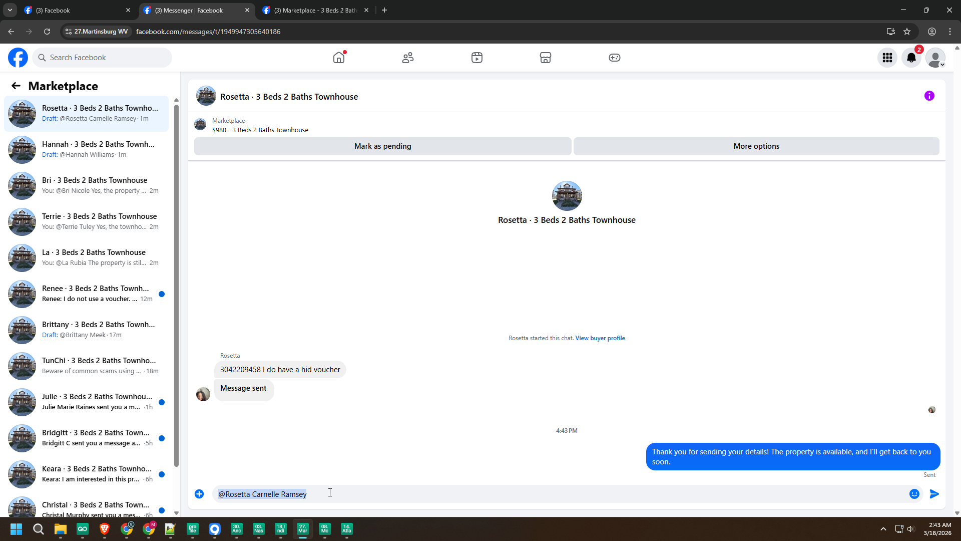
Task: Open Keara townhouse conversation
Action: click(86, 474)
